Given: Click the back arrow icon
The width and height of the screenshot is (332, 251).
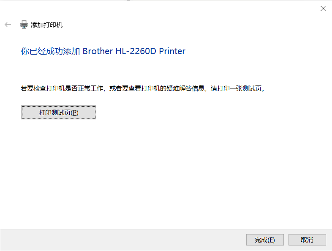Looking at the screenshot, I should (x=8, y=25).
